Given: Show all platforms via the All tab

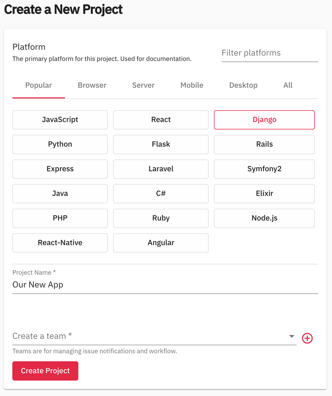Looking at the screenshot, I should (288, 85).
